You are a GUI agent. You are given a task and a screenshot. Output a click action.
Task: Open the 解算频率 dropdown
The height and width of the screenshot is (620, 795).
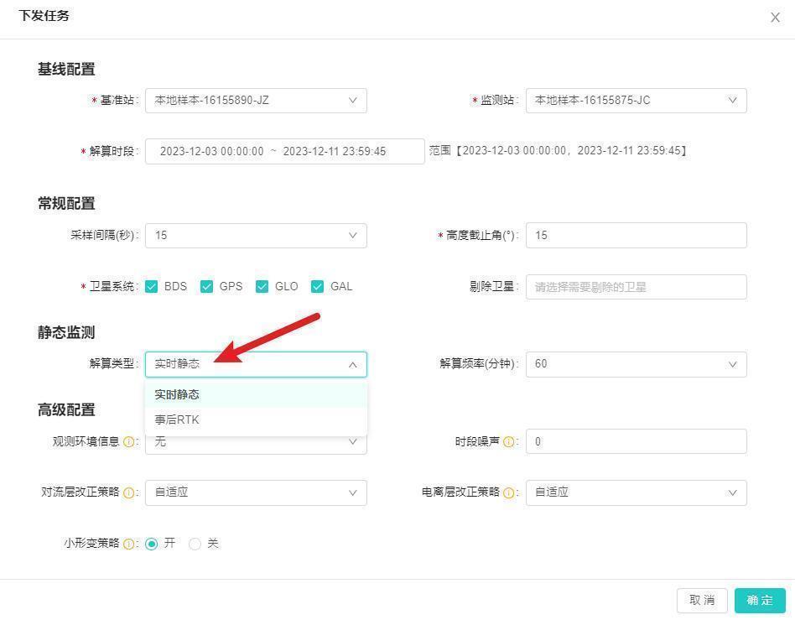tap(636, 364)
